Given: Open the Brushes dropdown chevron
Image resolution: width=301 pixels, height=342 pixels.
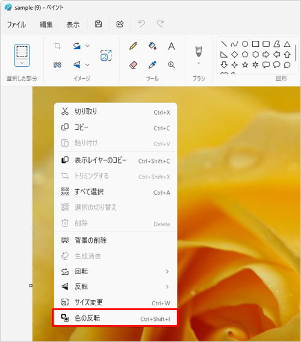Looking at the screenshot, I should (x=199, y=63).
